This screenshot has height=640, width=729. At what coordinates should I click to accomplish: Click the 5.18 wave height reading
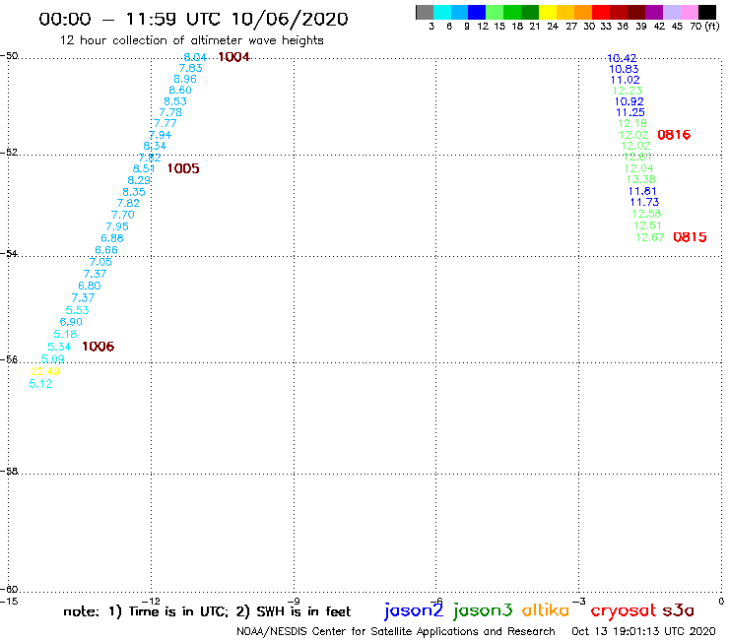(x=65, y=334)
